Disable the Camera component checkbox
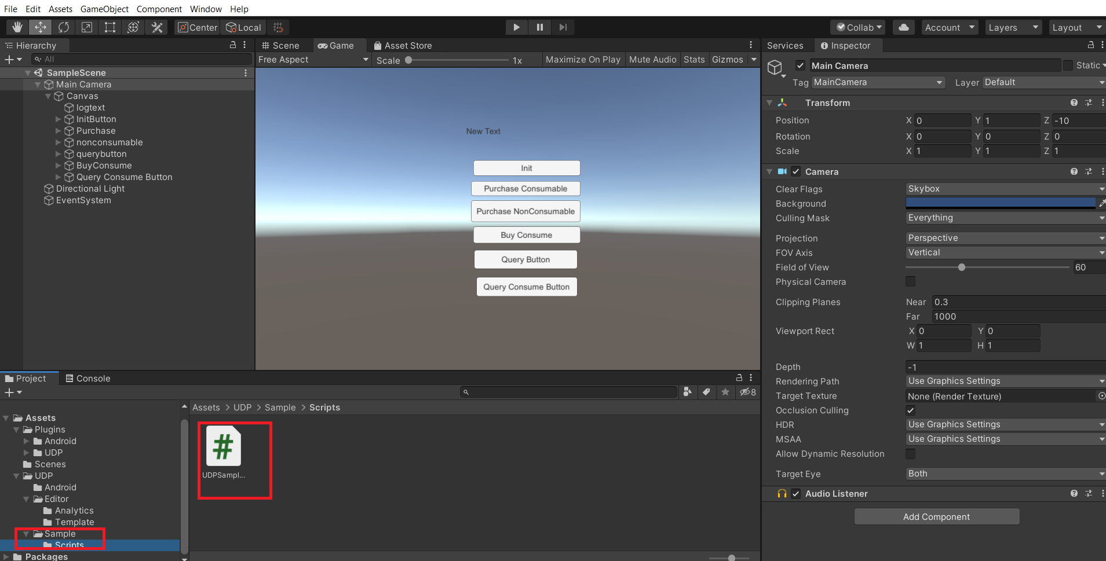The width and height of the screenshot is (1106, 561). (x=795, y=171)
